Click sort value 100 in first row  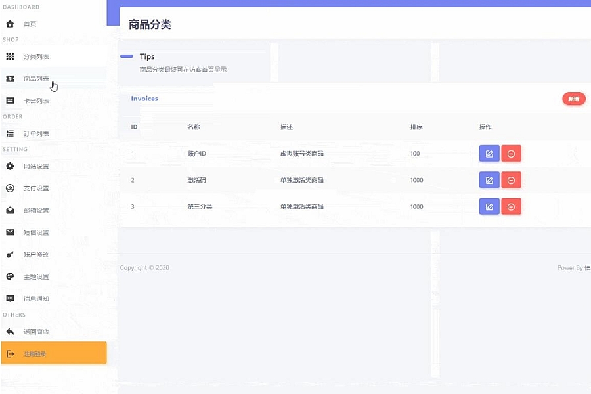[x=415, y=154]
